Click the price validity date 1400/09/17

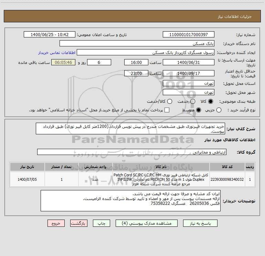coord(189,73)
